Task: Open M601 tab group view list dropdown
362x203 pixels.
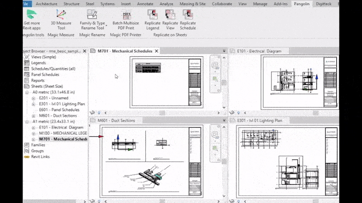Action: tap(224, 120)
